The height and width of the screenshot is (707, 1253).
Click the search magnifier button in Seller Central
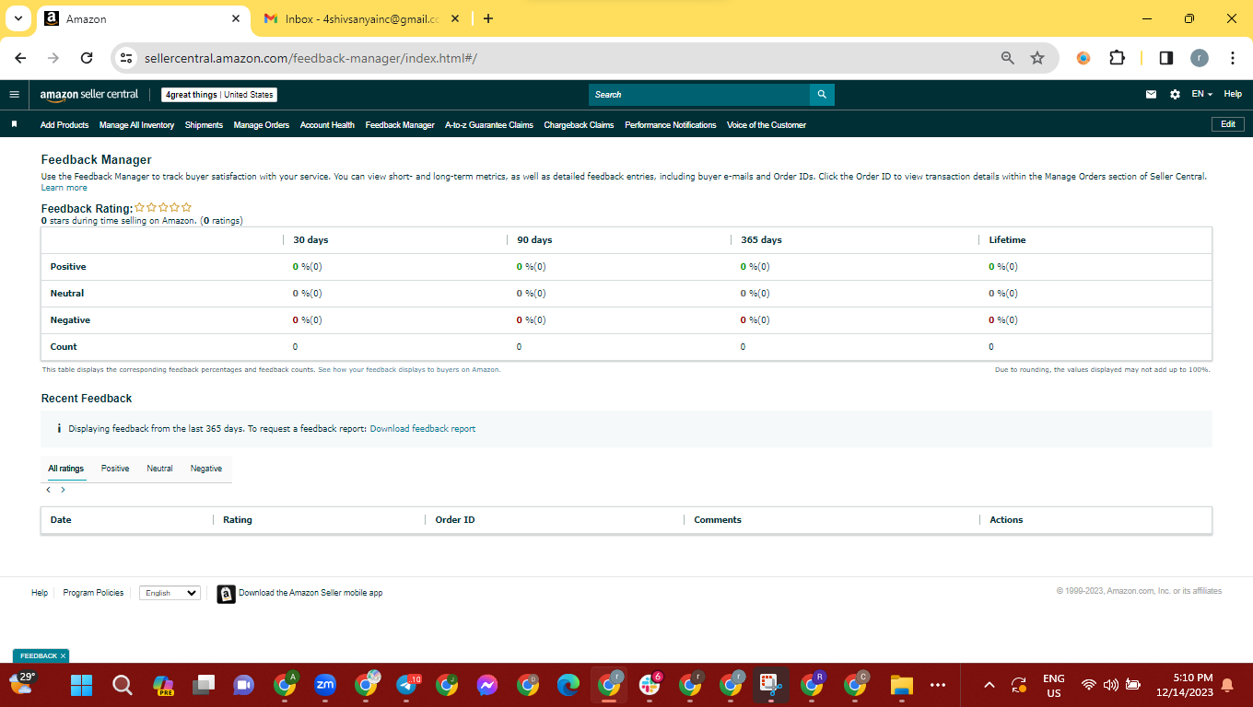tap(822, 94)
